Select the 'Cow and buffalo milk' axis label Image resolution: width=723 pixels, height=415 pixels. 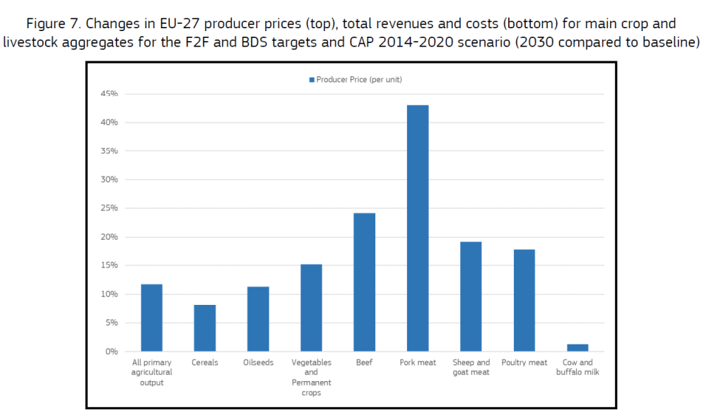click(x=577, y=367)
